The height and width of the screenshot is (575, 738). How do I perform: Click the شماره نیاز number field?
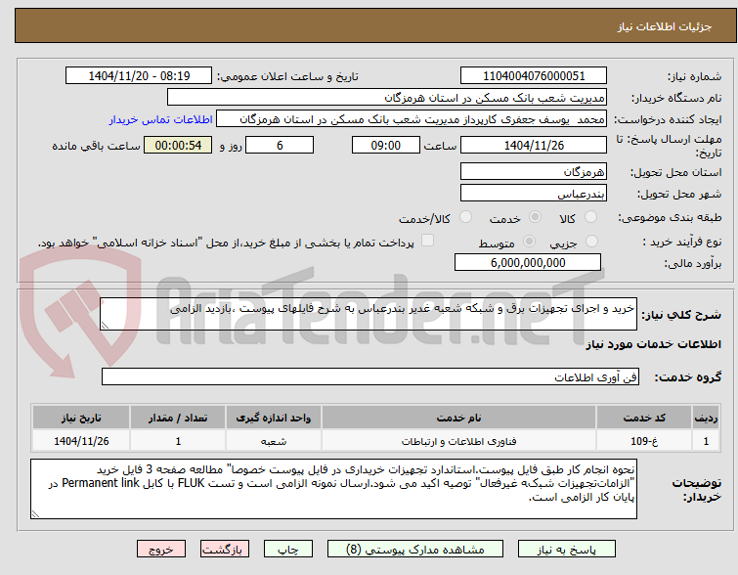(534, 76)
